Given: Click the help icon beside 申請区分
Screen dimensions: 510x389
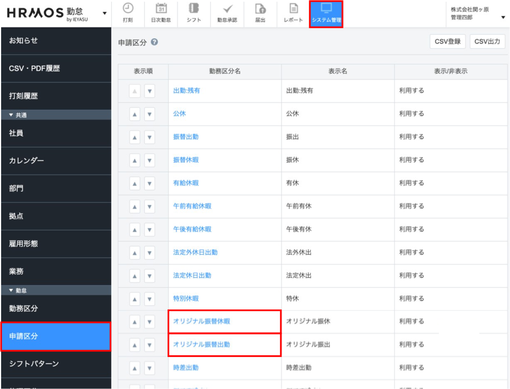Looking at the screenshot, I should coord(155,42).
